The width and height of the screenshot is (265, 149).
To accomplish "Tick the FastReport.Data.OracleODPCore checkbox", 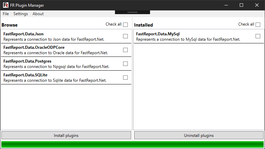I will point(125,50).
